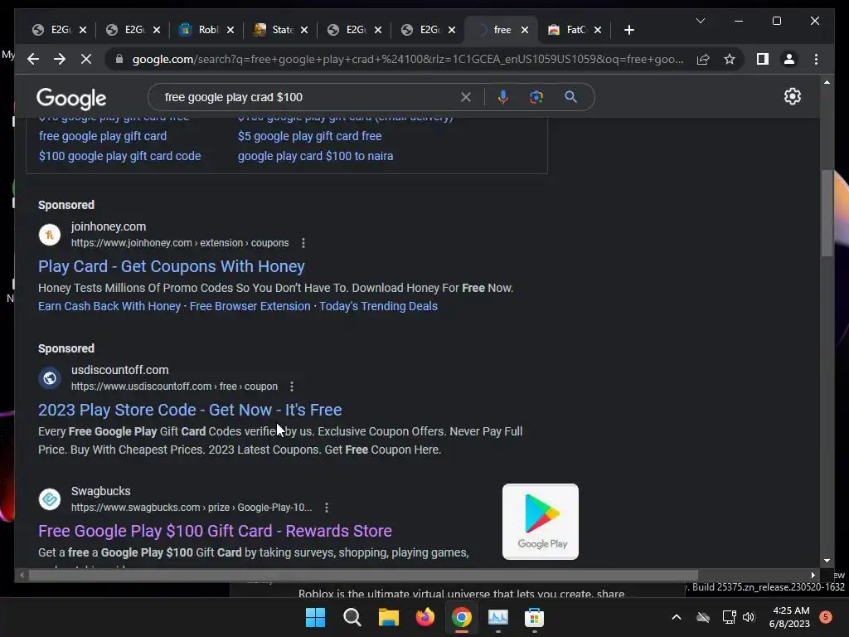
Task: Open joinhoney.com ad options menu
Action: click(x=303, y=243)
